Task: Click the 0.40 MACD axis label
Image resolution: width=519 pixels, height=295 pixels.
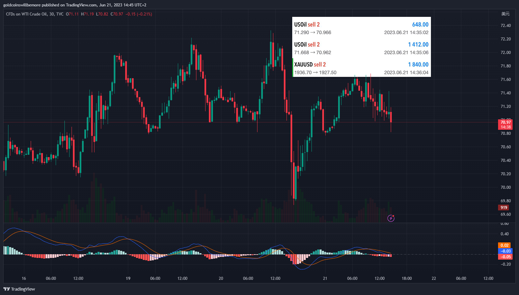Action: 505,234
